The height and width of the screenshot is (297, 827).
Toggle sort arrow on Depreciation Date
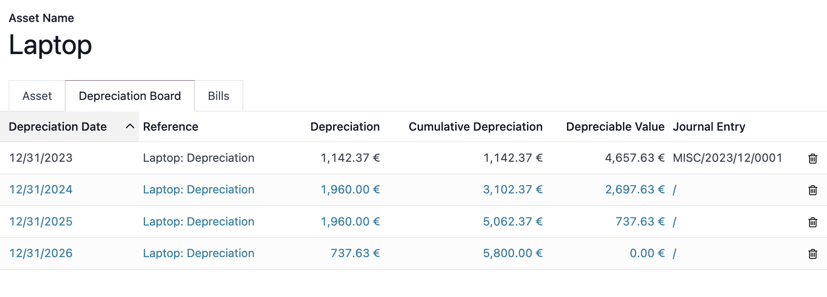click(130, 126)
